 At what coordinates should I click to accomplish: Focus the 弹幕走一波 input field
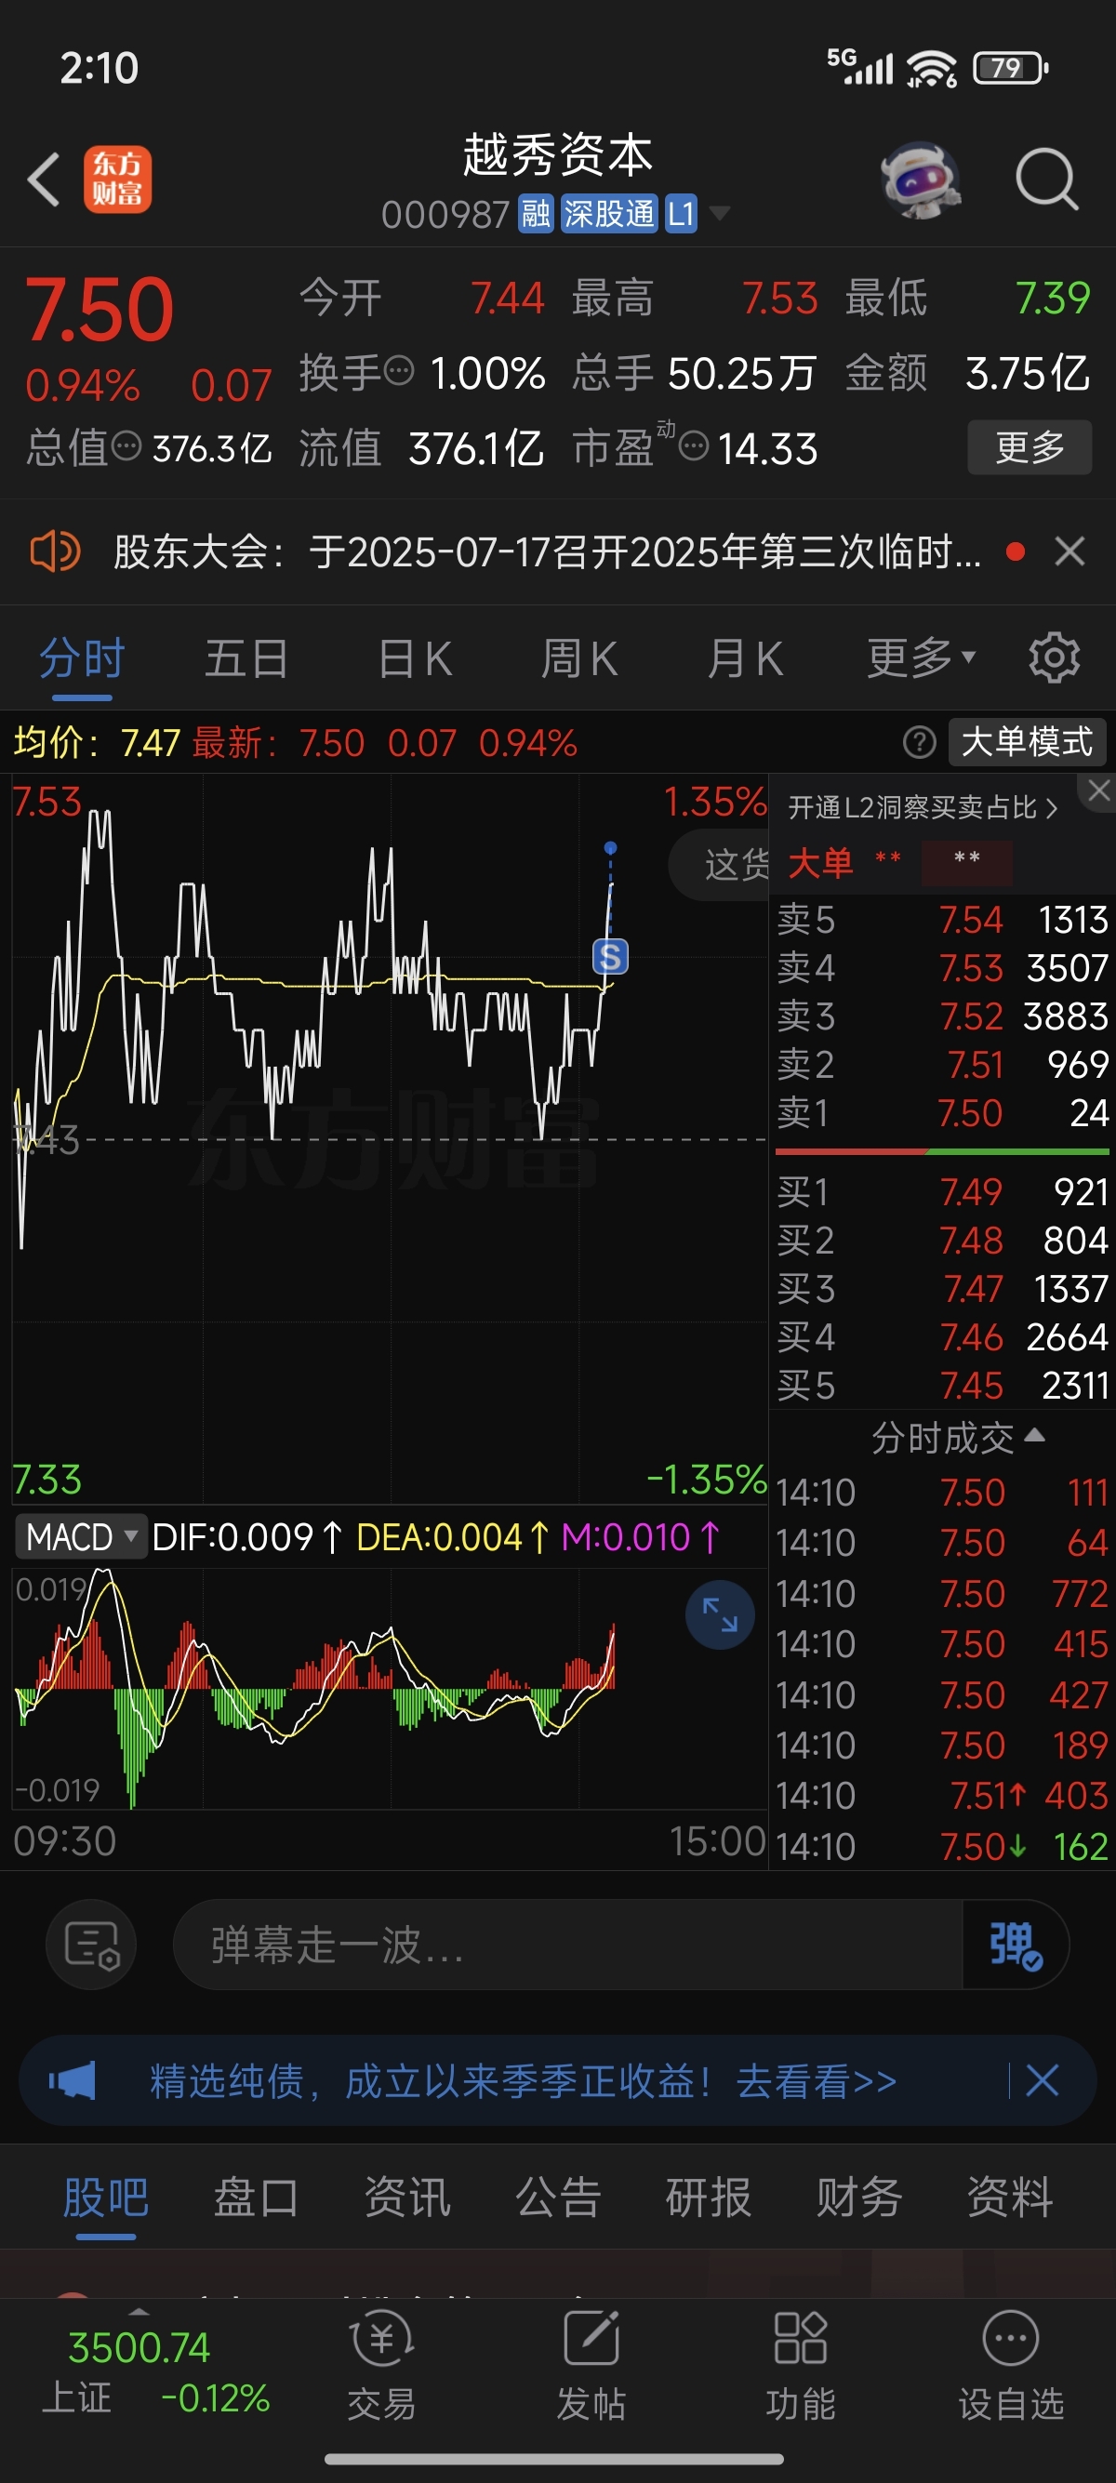(x=568, y=1945)
